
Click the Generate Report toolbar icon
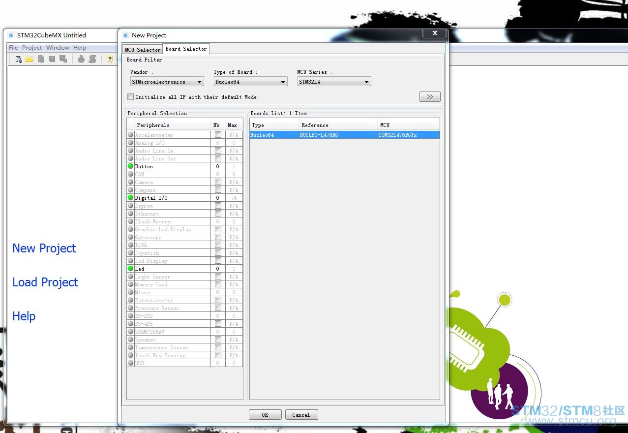(x=92, y=59)
